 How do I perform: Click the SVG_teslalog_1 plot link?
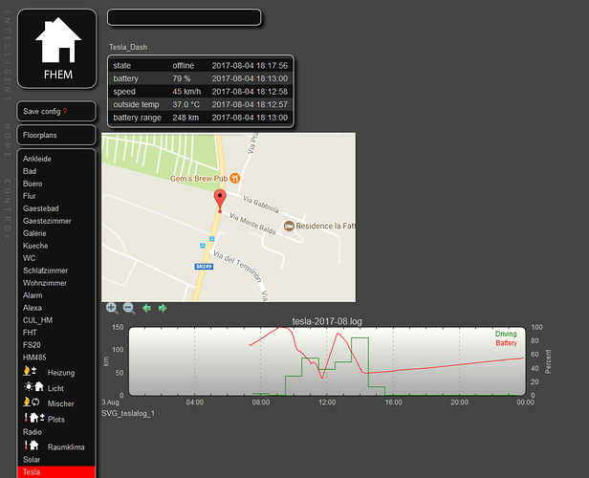coord(128,413)
